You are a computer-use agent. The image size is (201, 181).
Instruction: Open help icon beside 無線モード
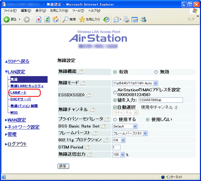coord(83,83)
